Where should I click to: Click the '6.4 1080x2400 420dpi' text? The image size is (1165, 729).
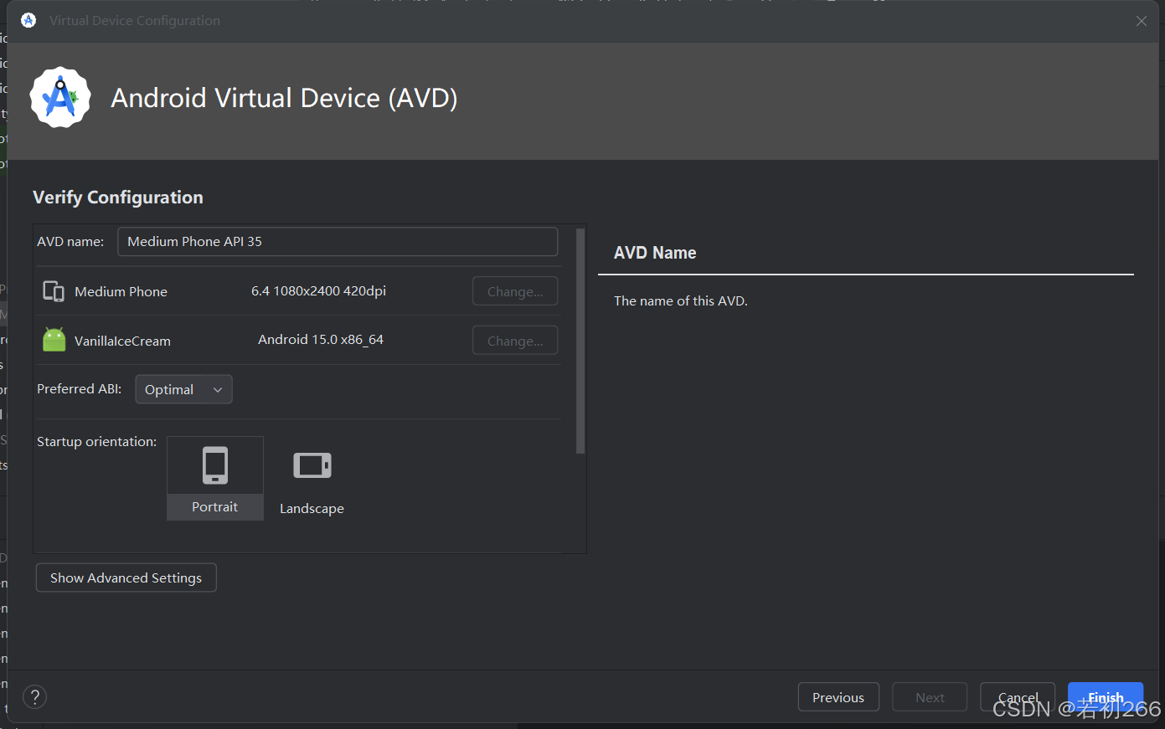click(x=318, y=290)
